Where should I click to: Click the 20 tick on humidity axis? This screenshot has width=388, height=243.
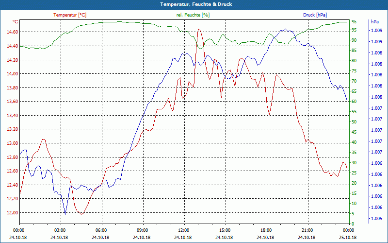click(354, 183)
